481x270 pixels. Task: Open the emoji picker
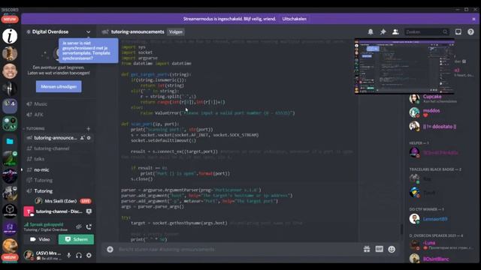[392, 250]
